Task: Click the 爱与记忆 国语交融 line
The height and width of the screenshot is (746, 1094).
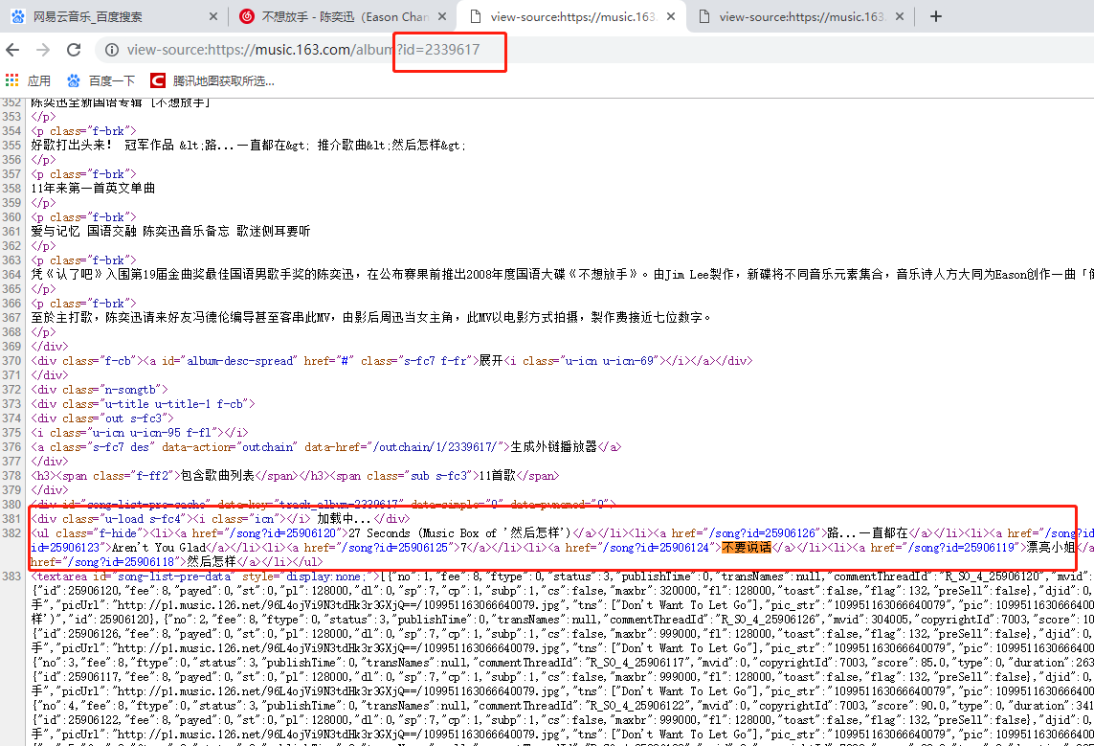Action: pos(170,232)
